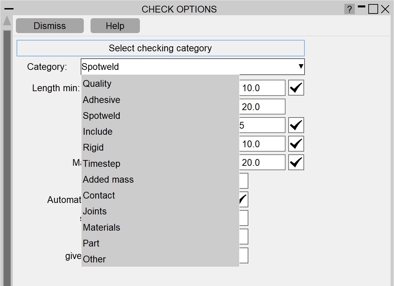
Task: Close the CHECK OPTIONS window
Action: (385, 9)
